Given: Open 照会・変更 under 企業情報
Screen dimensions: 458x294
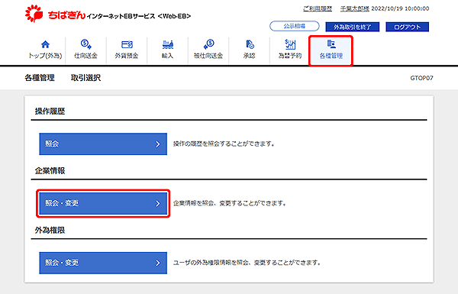Looking at the screenshot, I should click(103, 203).
